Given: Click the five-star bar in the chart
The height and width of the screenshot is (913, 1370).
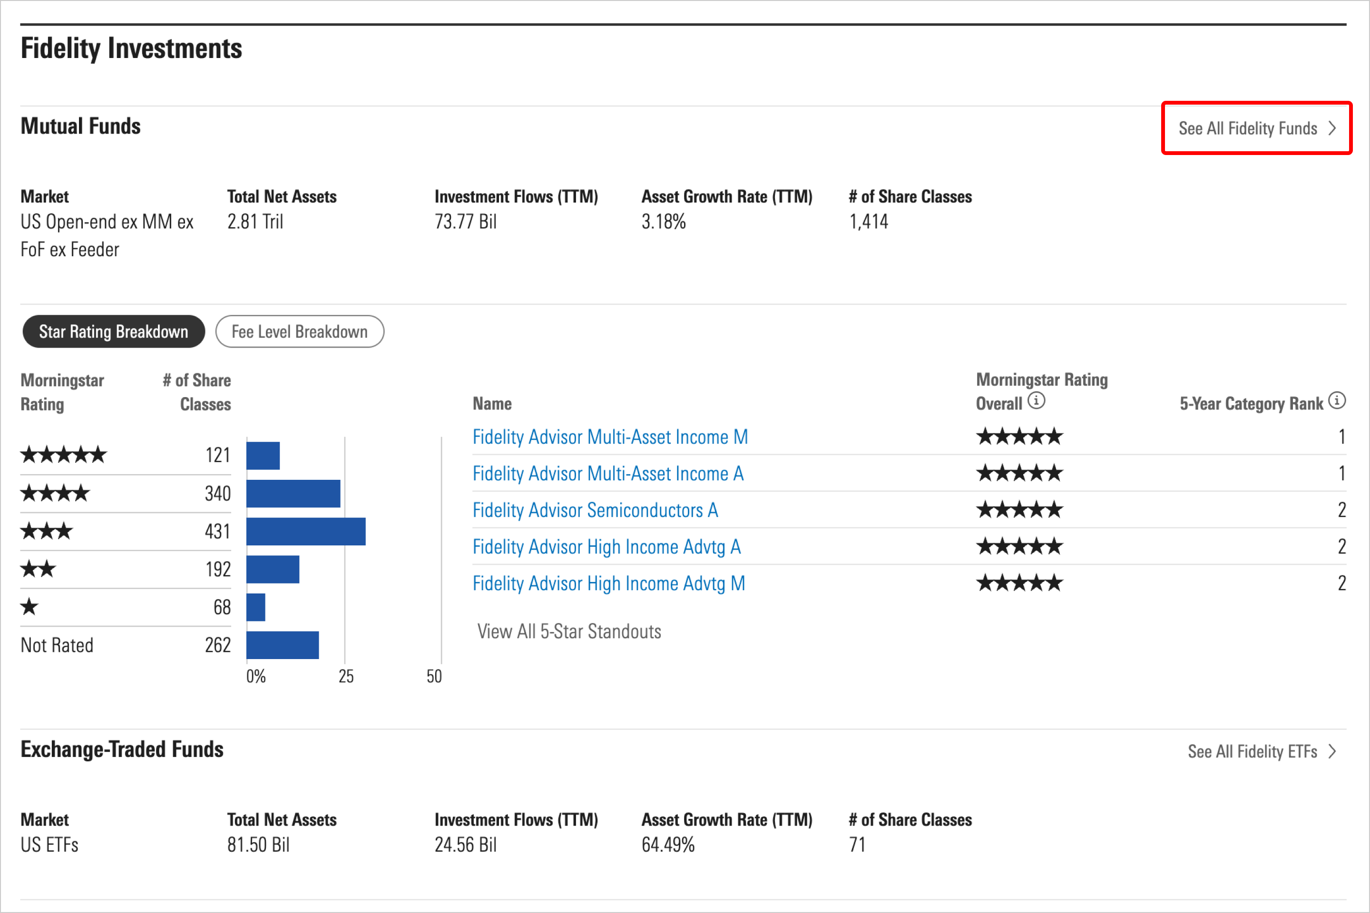Looking at the screenshot, I should click(263, 456).
